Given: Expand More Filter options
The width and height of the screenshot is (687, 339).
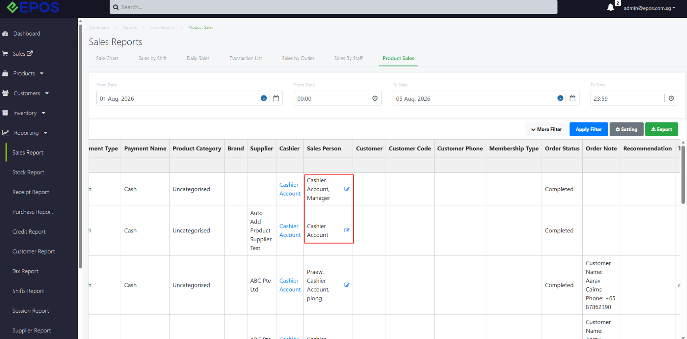Looking at the screenshot, I should 546,129.
